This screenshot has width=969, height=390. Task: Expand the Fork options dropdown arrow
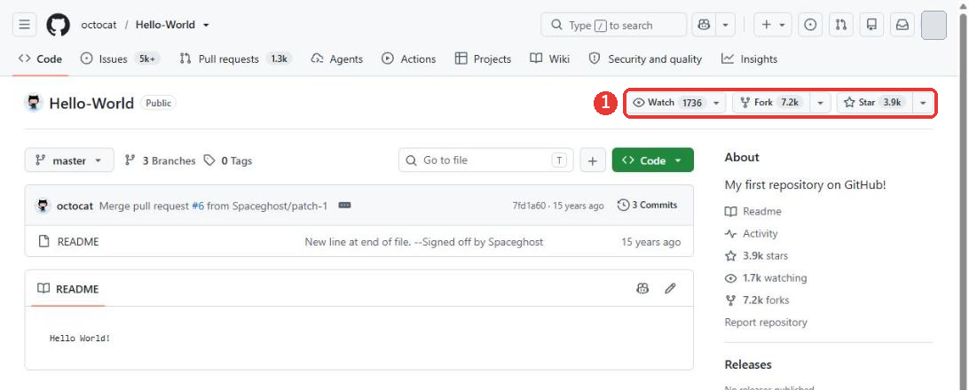click(x=820, y=103)
